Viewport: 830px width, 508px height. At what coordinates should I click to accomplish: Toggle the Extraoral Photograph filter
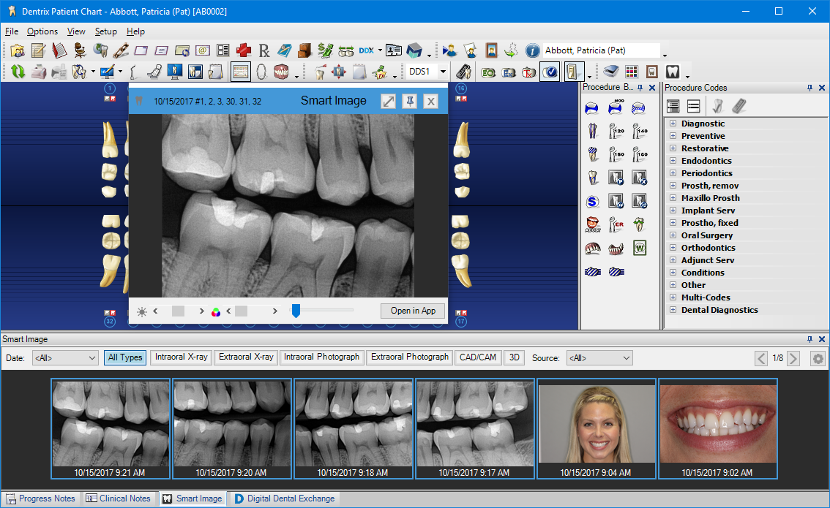point(410,357)
